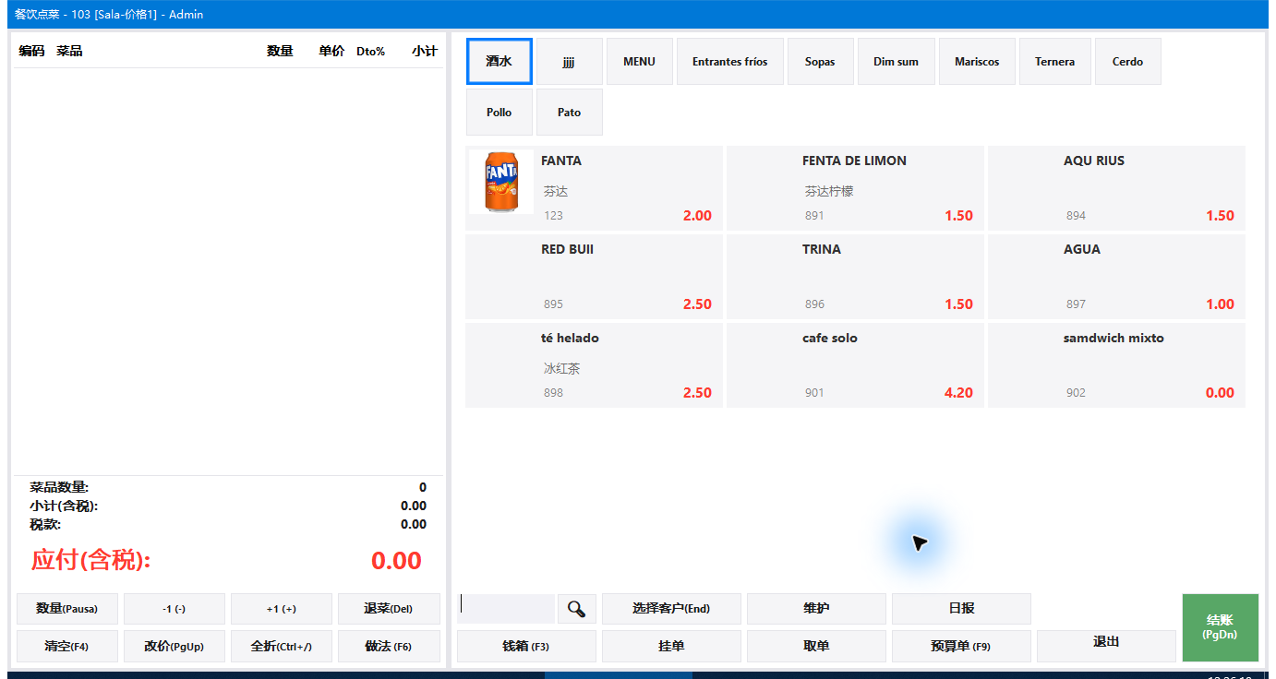Switch to the 酒水 category tab
Viewport: 1276px width, 679px height.
click(500, 62)
